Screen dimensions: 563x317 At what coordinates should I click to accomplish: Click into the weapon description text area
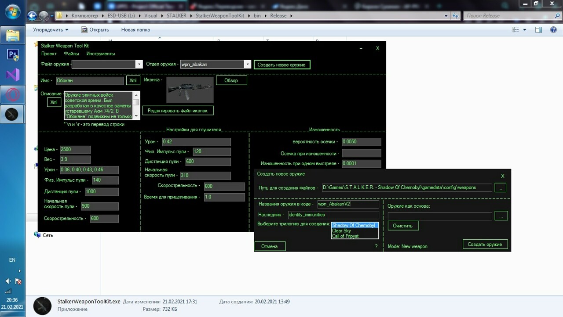pos(99,105)
